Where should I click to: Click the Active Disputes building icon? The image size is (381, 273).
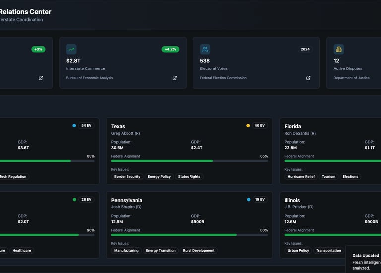pyautogui.click(x=339, y=49)
